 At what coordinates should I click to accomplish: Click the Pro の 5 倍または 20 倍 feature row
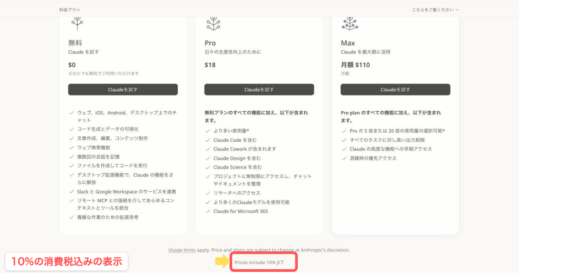tap(393, 131)
